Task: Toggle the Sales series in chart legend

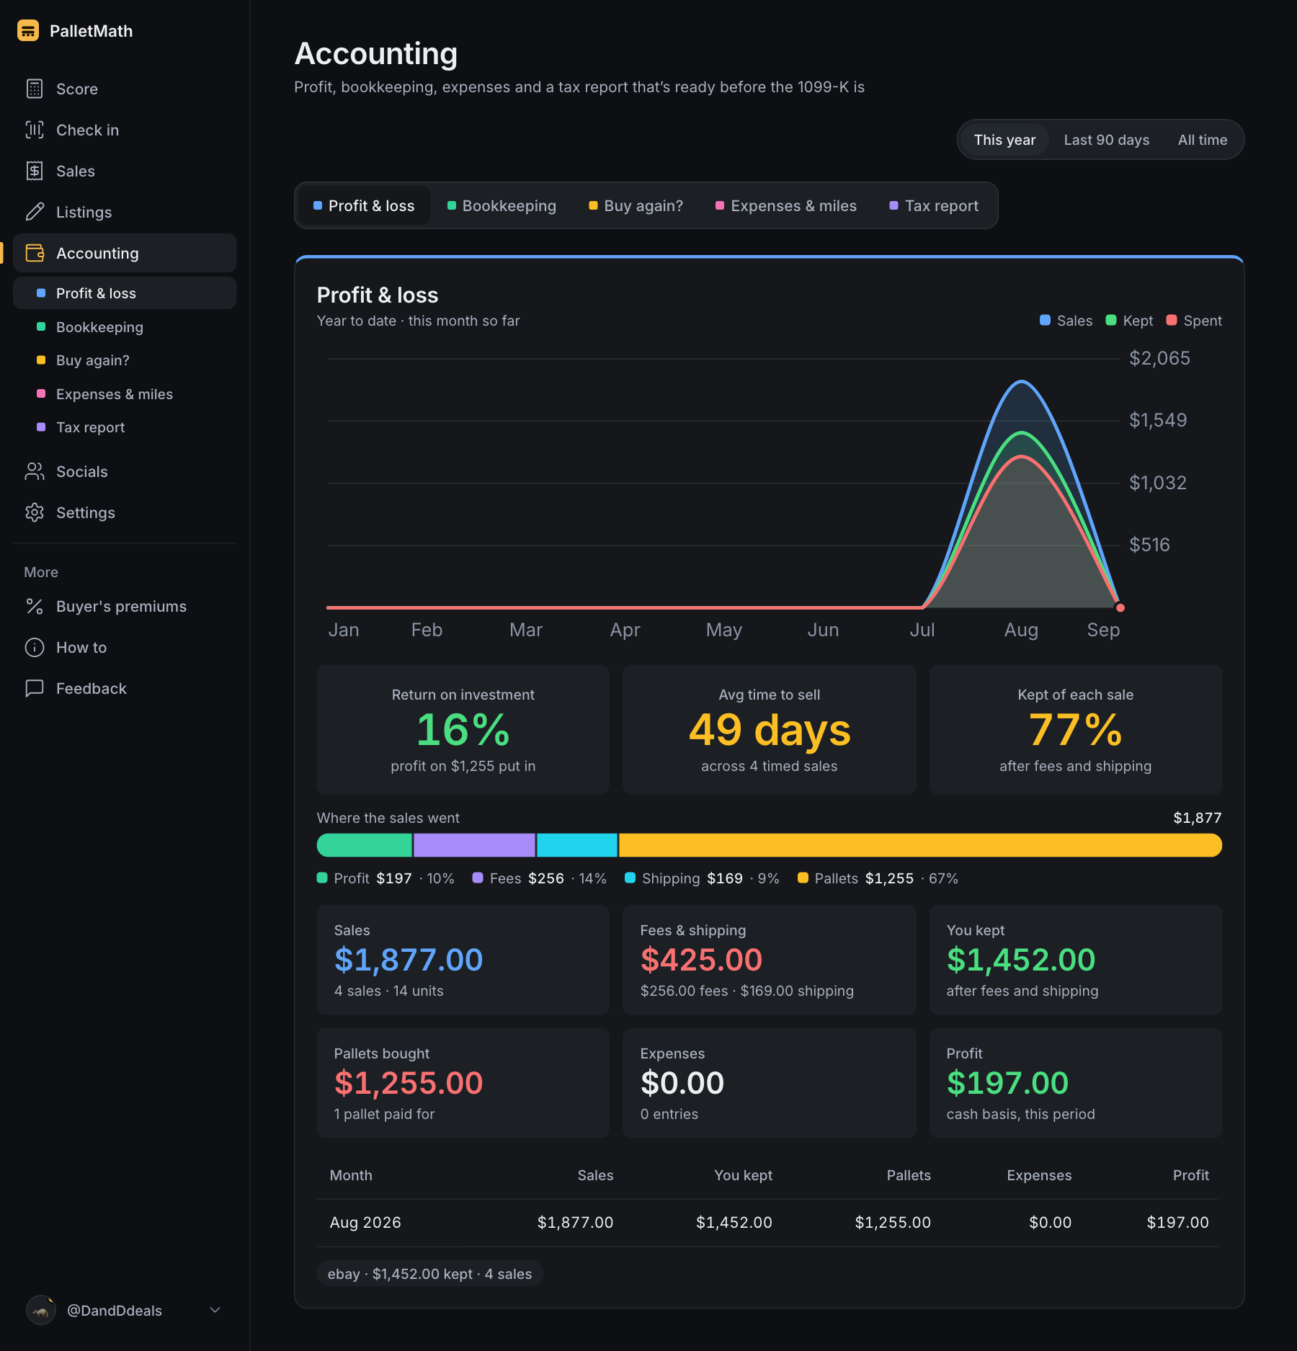Action: click(x=1066, y=321)
